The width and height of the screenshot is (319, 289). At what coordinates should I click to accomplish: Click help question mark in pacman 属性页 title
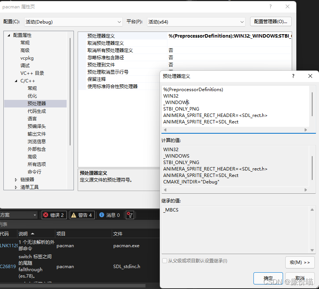pos(271,6)
